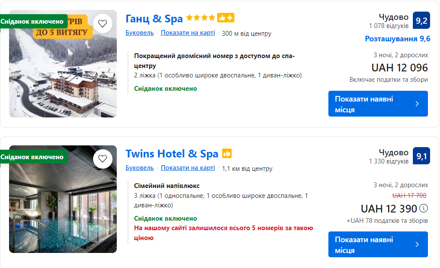Show available rooms for Twins Hotel & Spa
This screenshot has height=268, width=440.
[378, 244]
